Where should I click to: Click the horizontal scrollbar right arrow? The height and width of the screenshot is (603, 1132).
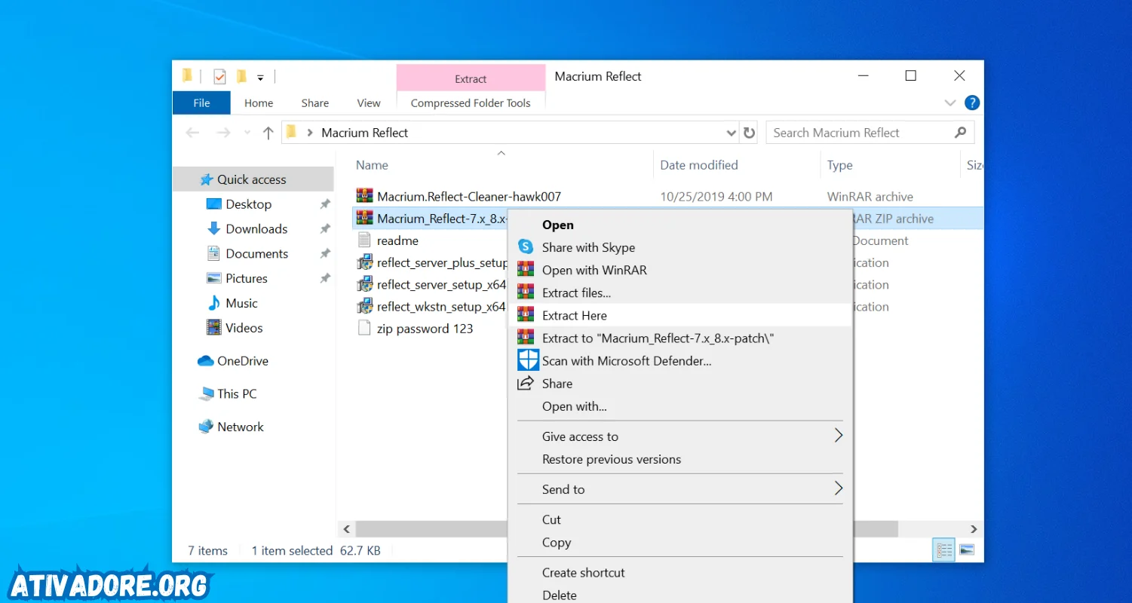(973, 529)
